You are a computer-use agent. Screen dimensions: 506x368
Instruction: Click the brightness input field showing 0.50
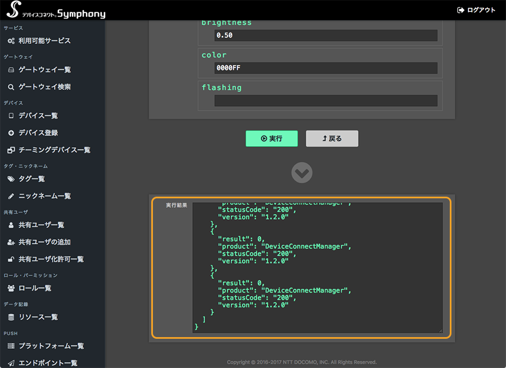(326, 35)
